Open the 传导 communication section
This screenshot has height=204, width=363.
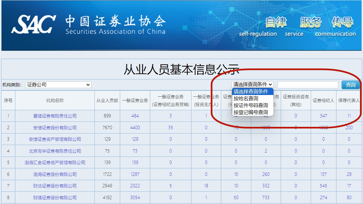point(344,23)
